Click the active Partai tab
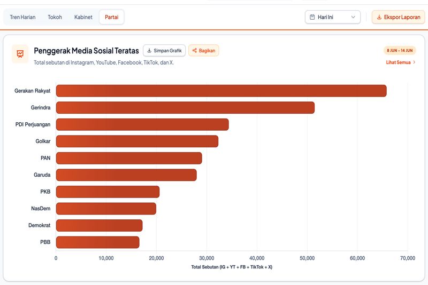428x285 pixels. [x=112, y=17]
